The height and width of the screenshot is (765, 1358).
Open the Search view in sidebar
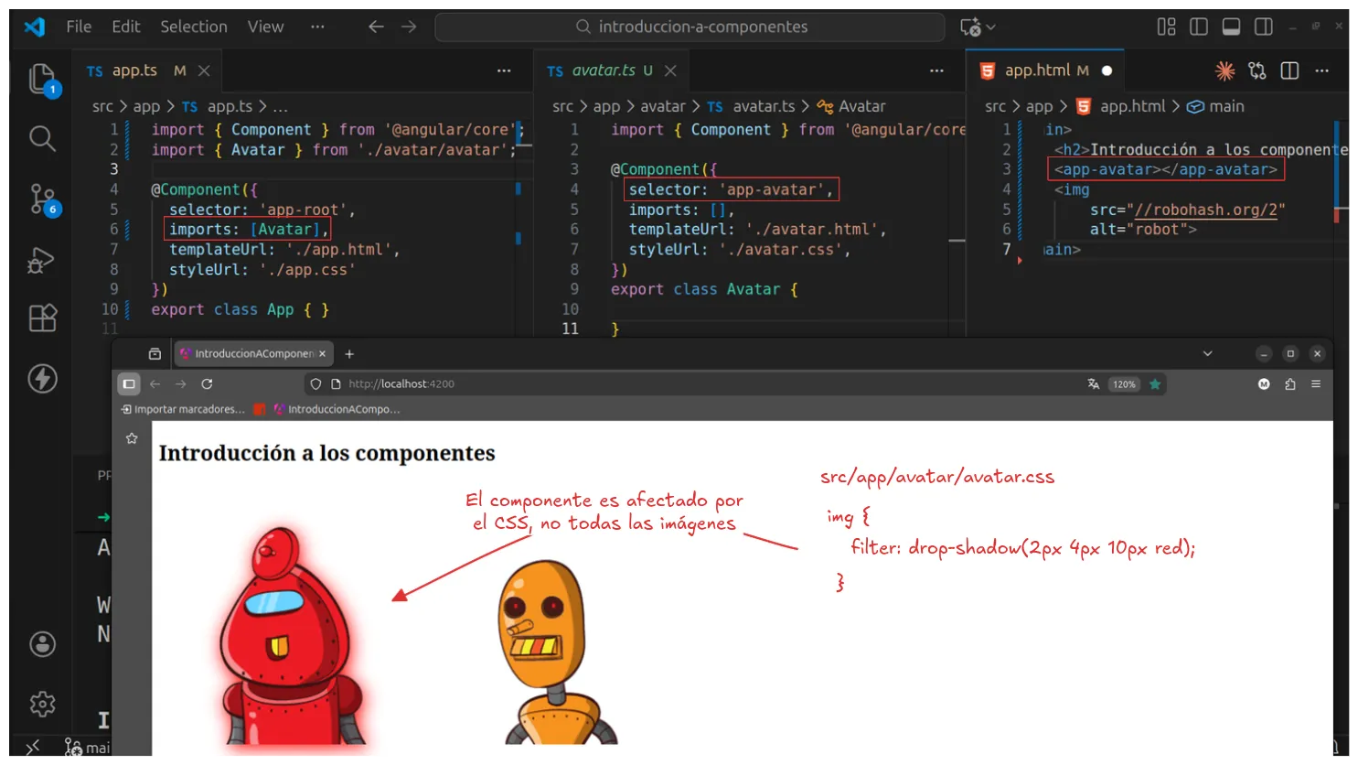[42, 138]
